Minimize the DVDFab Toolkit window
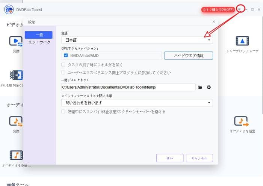263x186 pixels. click(x=246, y=9)
